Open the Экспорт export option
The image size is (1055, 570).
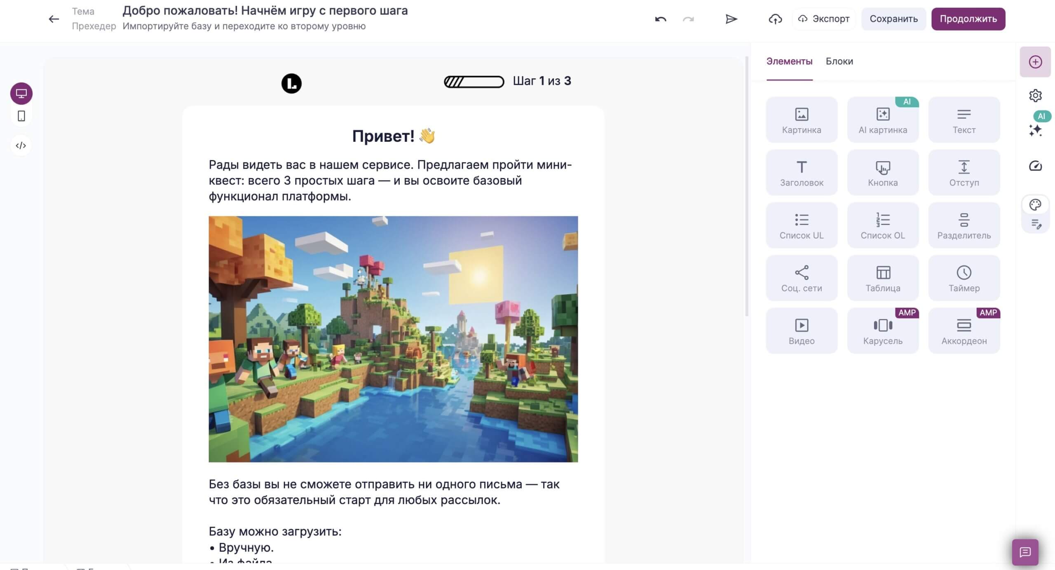[823, 19]
